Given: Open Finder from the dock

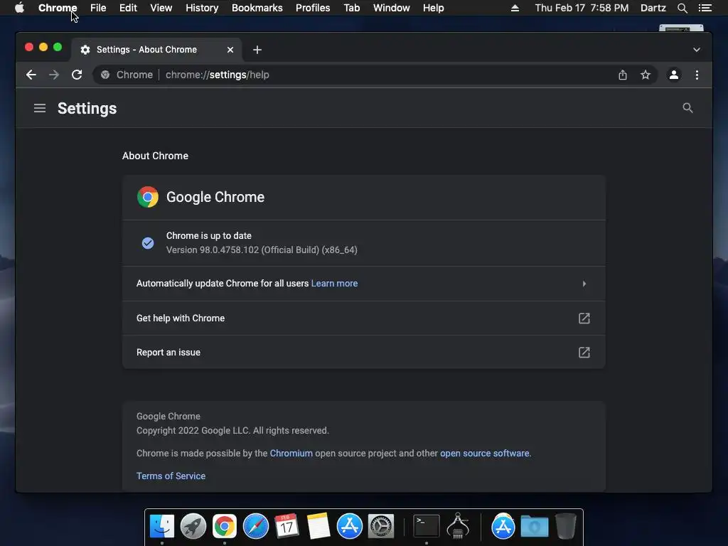Looking at the screenshot, I should [161, 526].
